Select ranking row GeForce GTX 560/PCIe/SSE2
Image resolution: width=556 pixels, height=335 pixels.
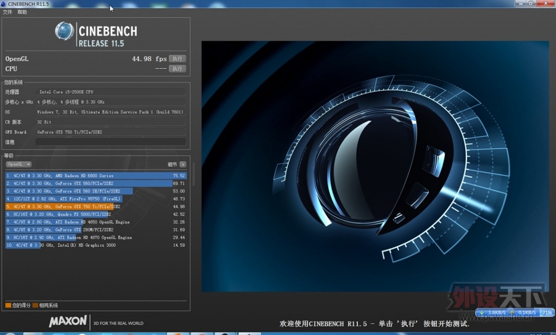point(96,184)
